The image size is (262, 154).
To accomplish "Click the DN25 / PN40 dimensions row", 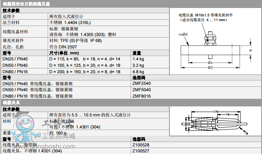I will tap(85, 59).
